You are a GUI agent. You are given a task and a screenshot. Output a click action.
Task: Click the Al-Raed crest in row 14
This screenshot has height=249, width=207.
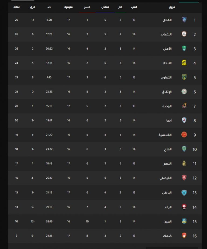click(184, 207)
